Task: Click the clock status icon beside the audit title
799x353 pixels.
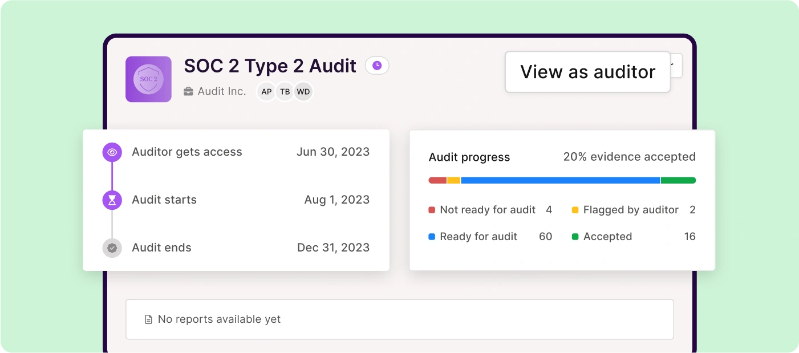Action: pyautogui.click(x=377, y=66)
